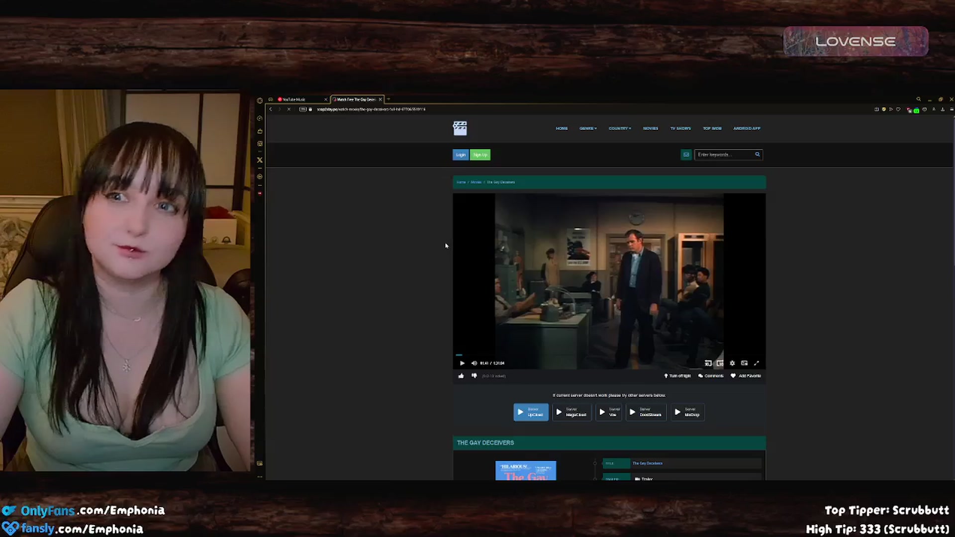
Task: Open the video player settings gear
Action: (x=732, y=363)
